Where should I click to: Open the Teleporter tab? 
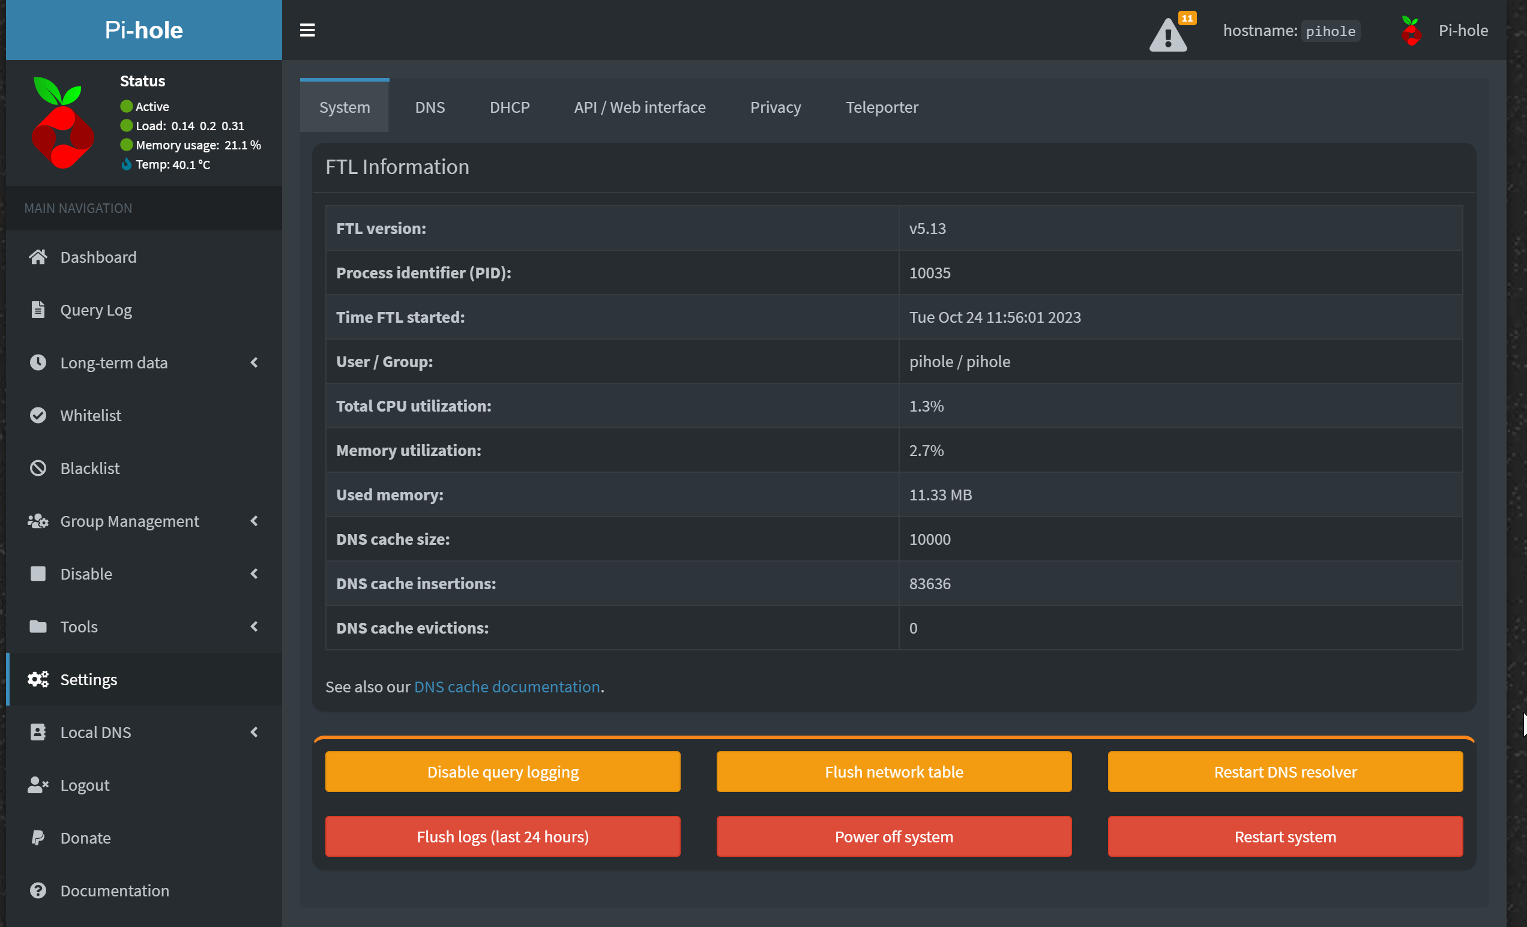[x=881, y=107]
